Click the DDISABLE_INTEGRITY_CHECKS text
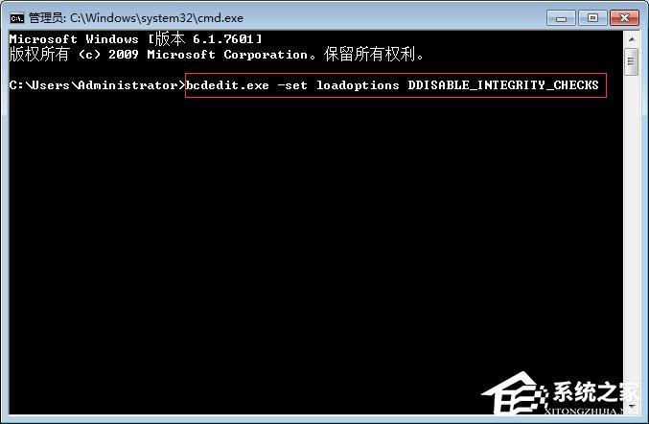 point(503,85)
